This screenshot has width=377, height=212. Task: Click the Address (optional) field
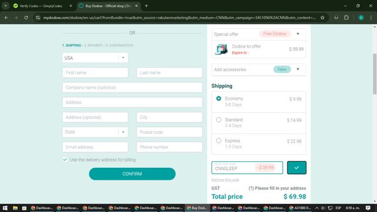(x=95, y=117)
